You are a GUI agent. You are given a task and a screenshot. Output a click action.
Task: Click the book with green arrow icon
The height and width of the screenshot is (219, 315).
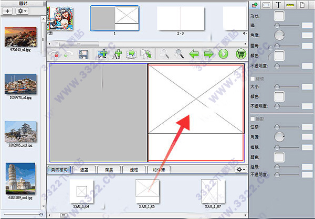tap(131, 54)
